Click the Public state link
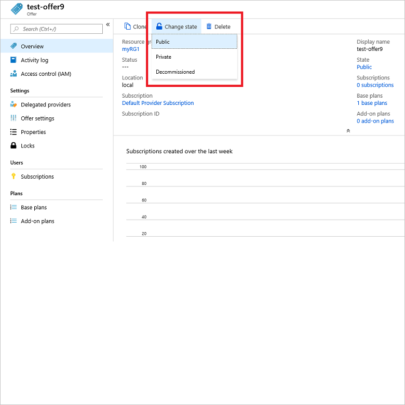The image size is (405, 405). 364,67
